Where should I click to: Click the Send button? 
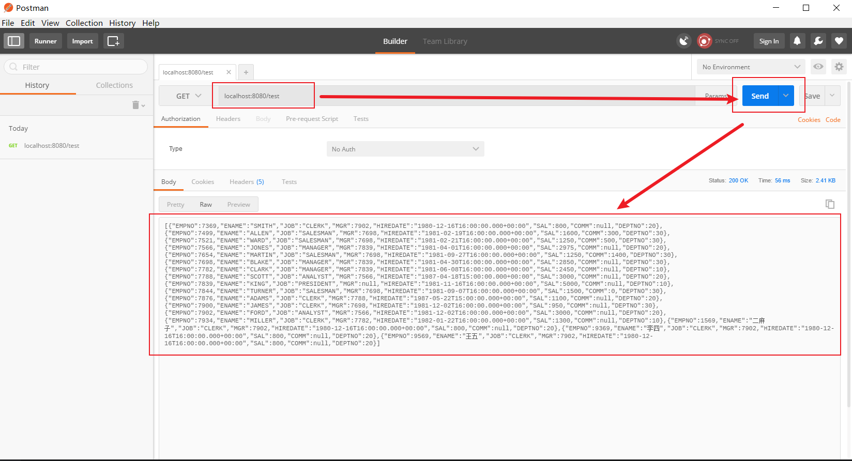[x=760, y=96]
